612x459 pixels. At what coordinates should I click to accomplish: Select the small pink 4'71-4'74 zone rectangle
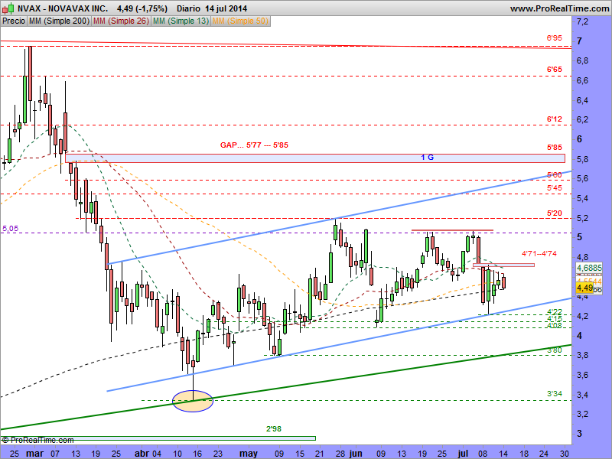click(503, 265)
